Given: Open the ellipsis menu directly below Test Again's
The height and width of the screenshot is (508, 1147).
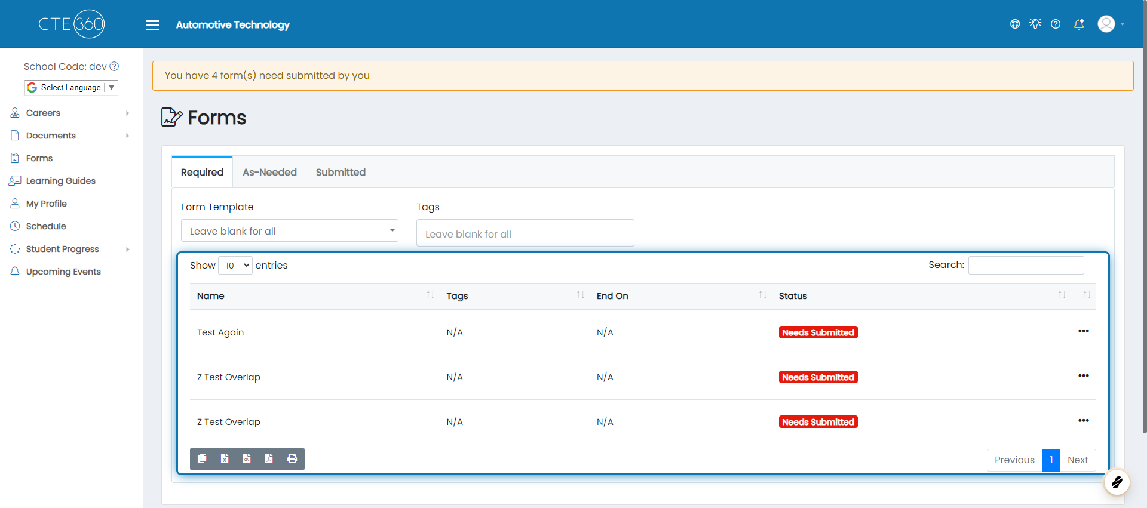Looking at the screenshot, I should pyautogui.click(x=1083, y=376).
